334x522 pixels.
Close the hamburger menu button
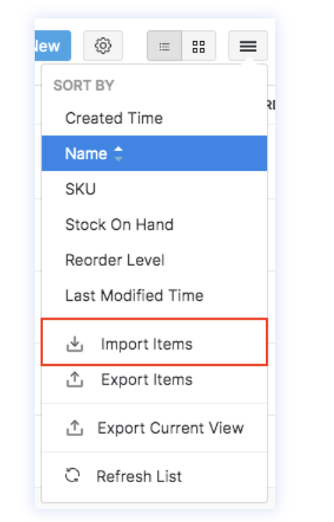(248, 45)
